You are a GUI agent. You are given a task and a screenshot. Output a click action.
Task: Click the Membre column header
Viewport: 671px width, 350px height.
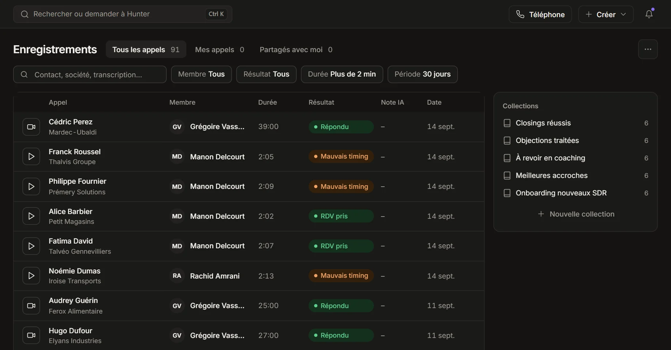click(182, 102)
